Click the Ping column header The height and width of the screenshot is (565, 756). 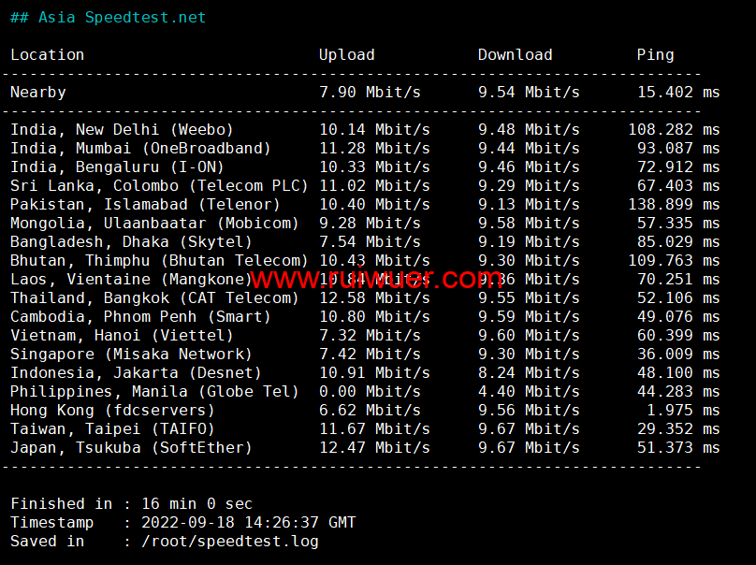[655, 55]
